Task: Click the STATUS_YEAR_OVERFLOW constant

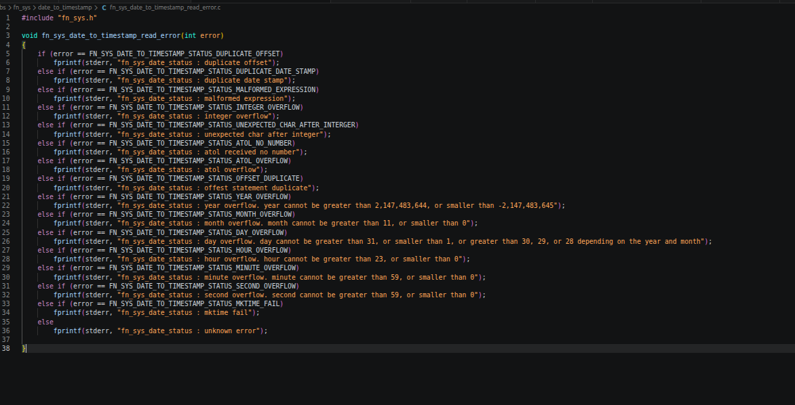Action: [198, 197]
